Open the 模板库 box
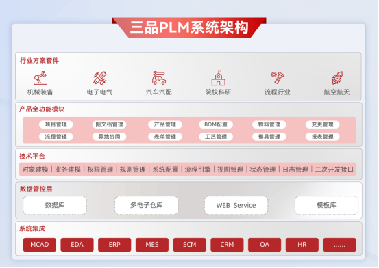Screen dimensions: 379x268 click(326, 205)
